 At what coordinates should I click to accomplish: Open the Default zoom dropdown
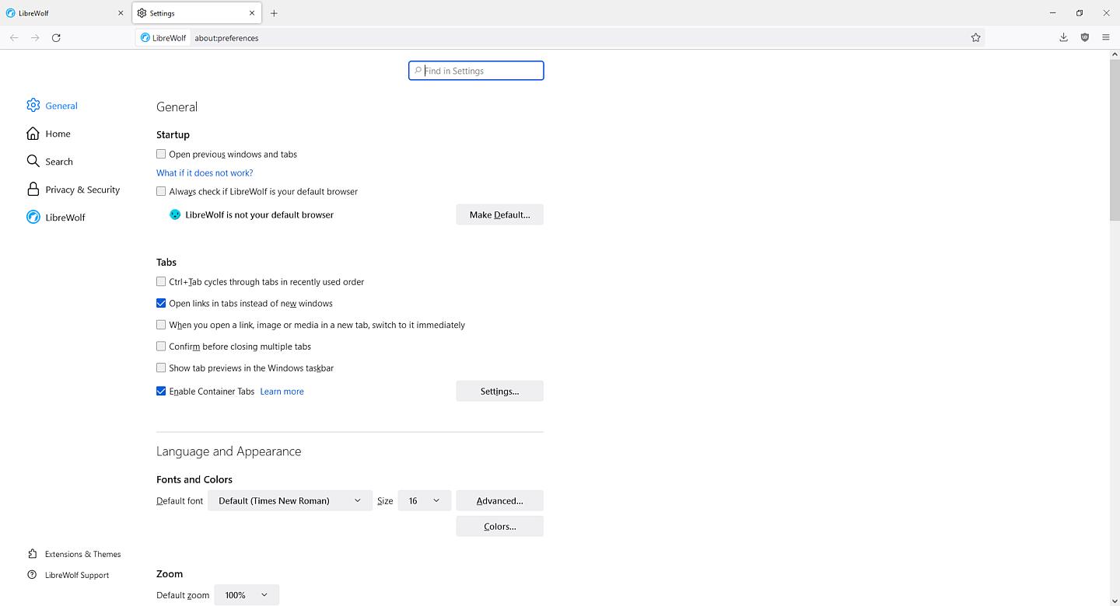click(247, 595)
